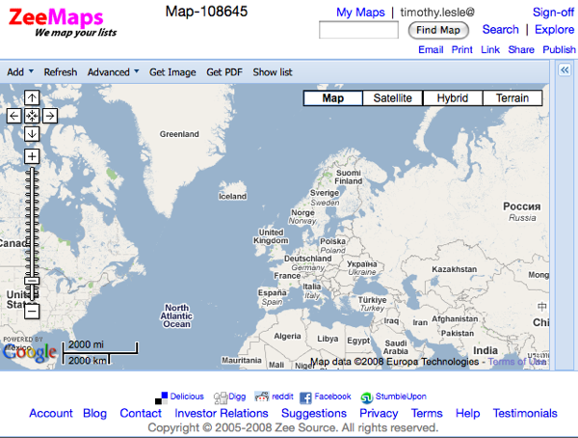Open the Advanced dropdown menu
The height and width of the screenshot is (438, 578).
(113, 72)
